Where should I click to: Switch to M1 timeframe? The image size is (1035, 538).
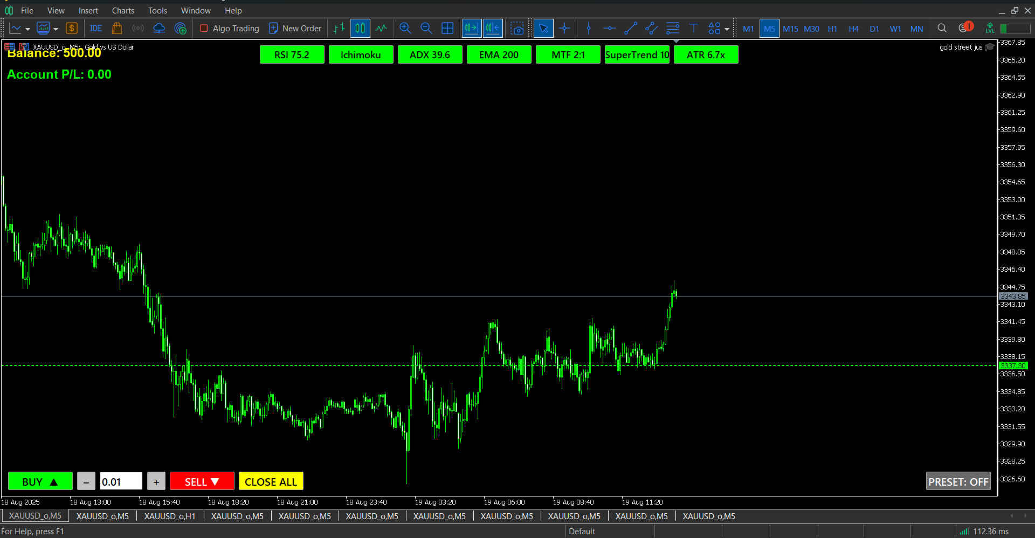click(748, 29)
